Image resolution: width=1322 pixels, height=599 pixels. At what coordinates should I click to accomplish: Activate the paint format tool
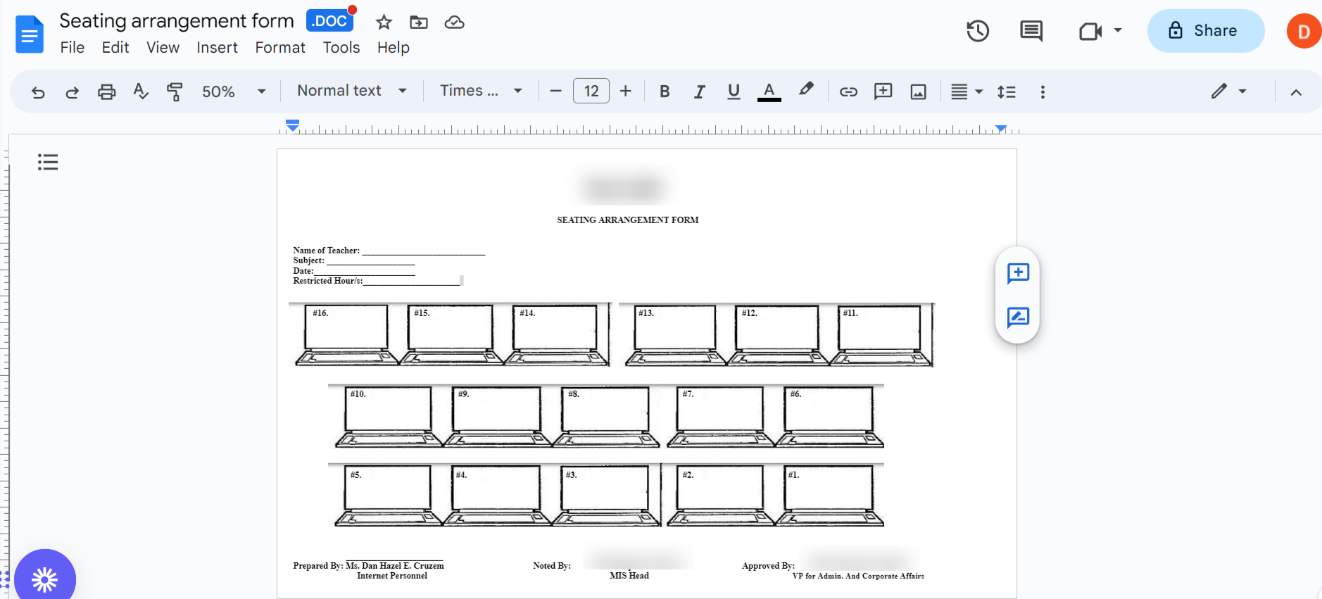[175, 92]
